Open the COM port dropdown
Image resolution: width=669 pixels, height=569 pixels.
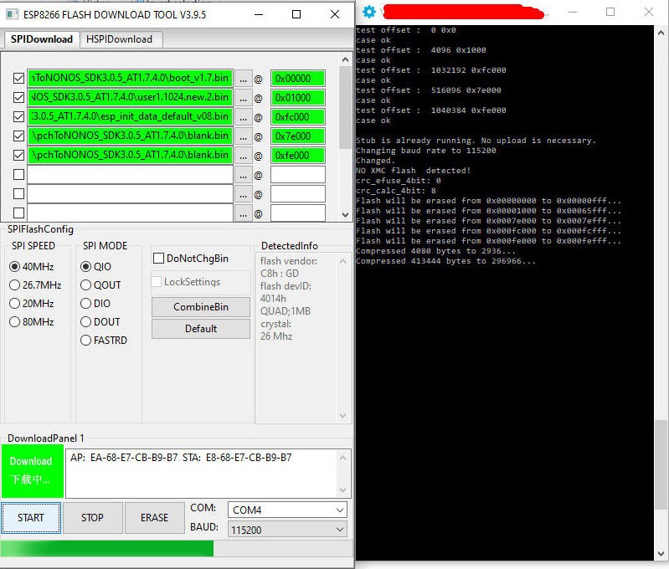pyautogui.click(x=287, y=510)
